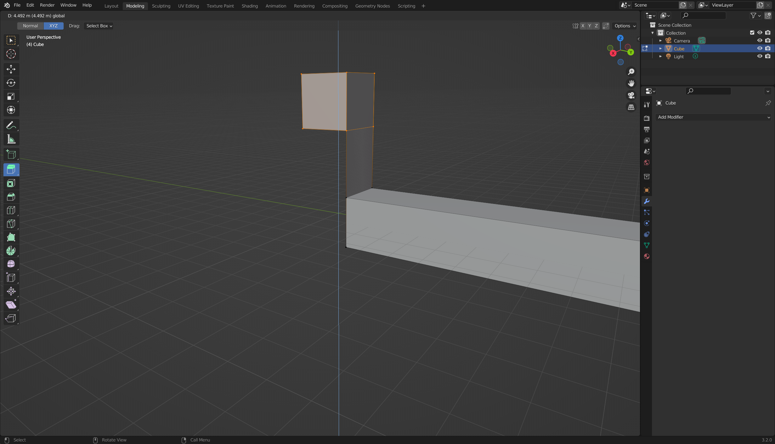This screenshot has width=775, height=444.
Task: Open the File menu
Action: point(17,5)
